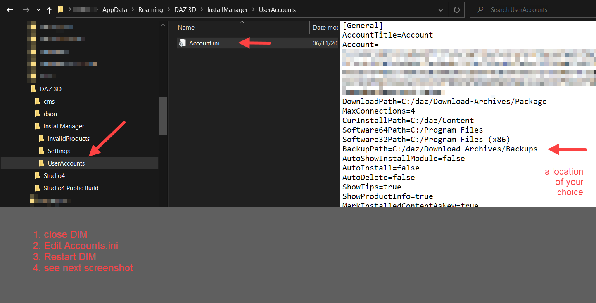Viewport: 596px width, 303px height.
Task: Click the forward navigation arrow
Action: tap(26, 10)
